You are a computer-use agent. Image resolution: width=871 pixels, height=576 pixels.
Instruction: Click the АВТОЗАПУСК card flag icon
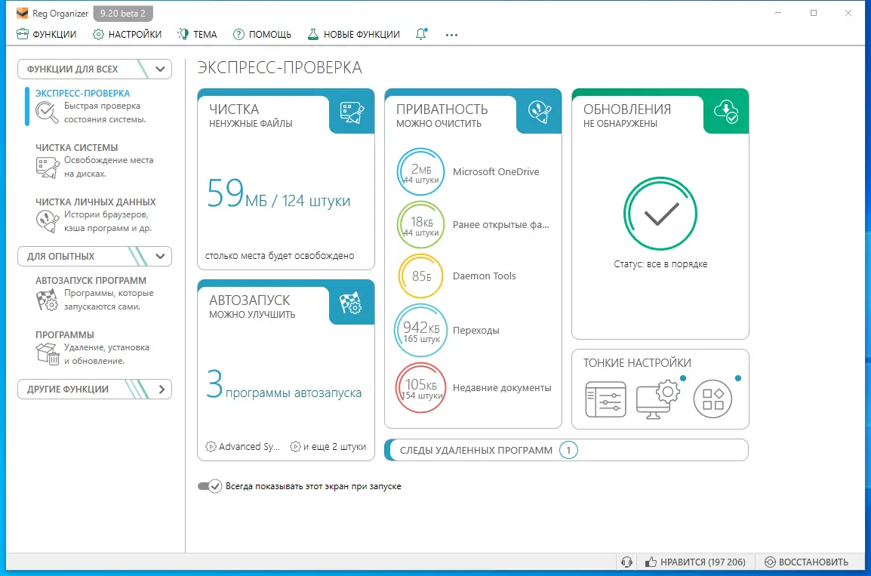pos(351,303)
